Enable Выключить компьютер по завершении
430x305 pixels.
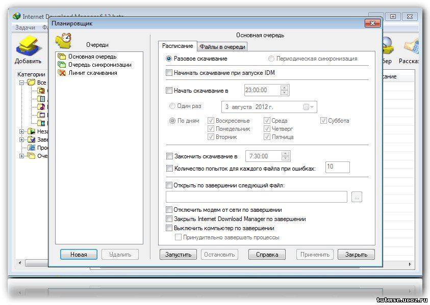pyautogui.click(x=169, y=228)
